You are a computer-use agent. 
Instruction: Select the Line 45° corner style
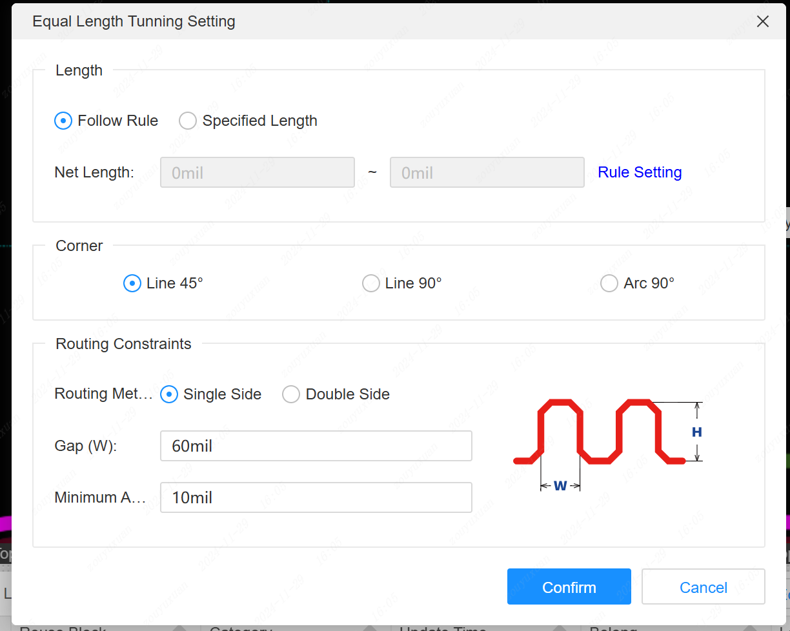132,283
